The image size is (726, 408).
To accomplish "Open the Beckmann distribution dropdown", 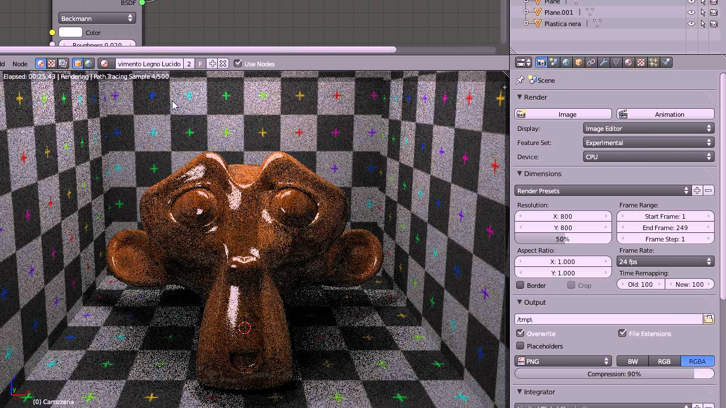I will [96, 19].
